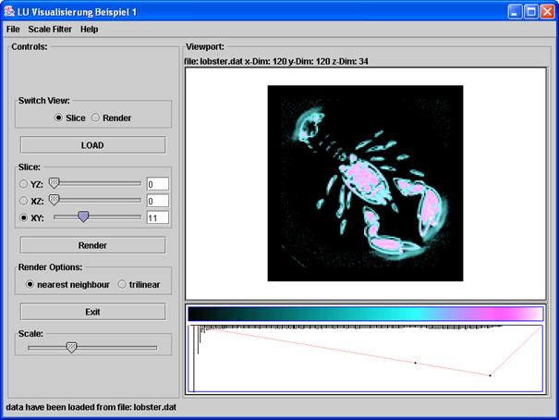Image resolution: width=559 pixels, height=420 pixels.
Task: Select the XZ slice plane option
Action: pos(24,201)
